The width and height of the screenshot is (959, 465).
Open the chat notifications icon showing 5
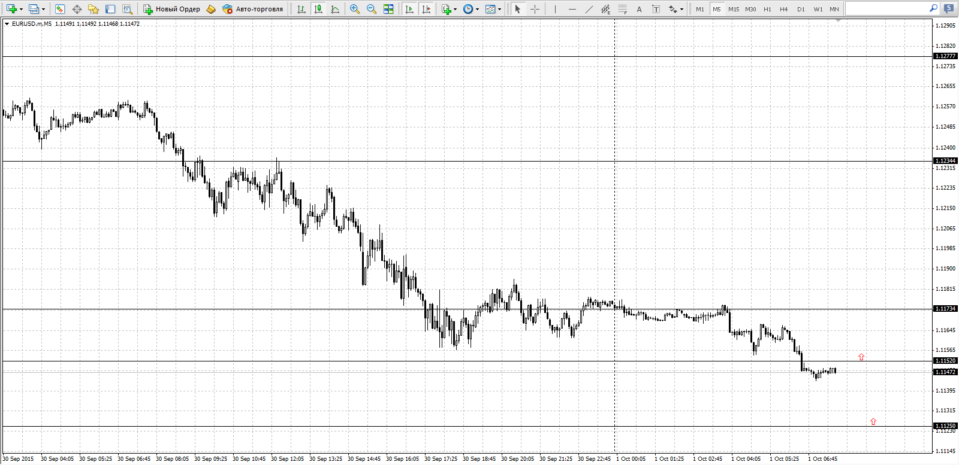[x=949, y=8]
